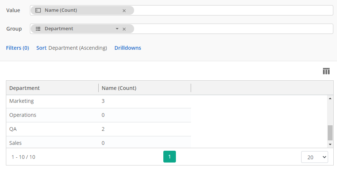Remove the Department group chip

[x=124, y=29]
